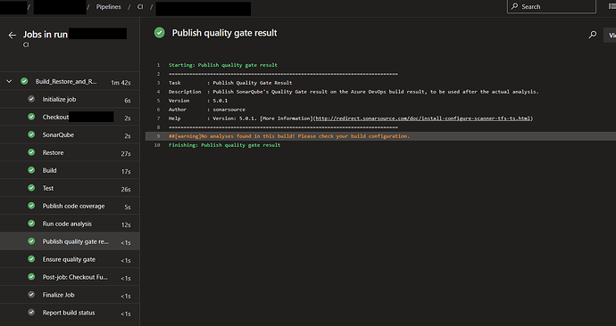Select the Build step
The width and height of the screenshot is (616, 326).
(x=70, y=170)
